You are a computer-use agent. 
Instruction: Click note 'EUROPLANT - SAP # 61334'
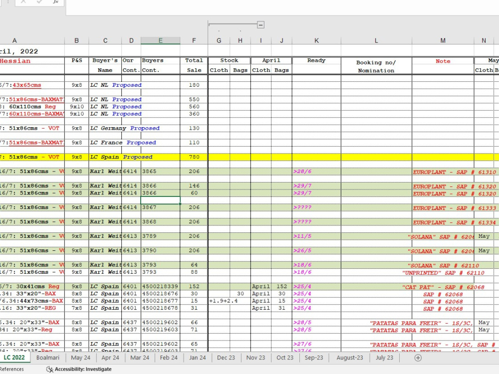point(455,222)
